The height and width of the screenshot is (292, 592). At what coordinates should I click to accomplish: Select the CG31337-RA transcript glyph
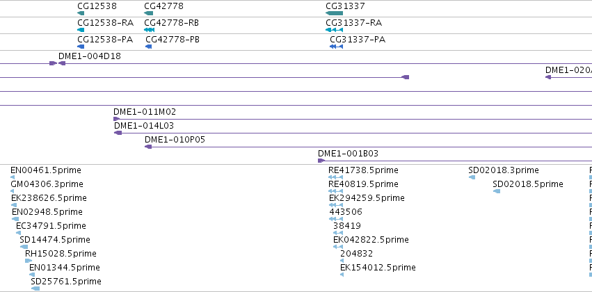pos(334,30)
